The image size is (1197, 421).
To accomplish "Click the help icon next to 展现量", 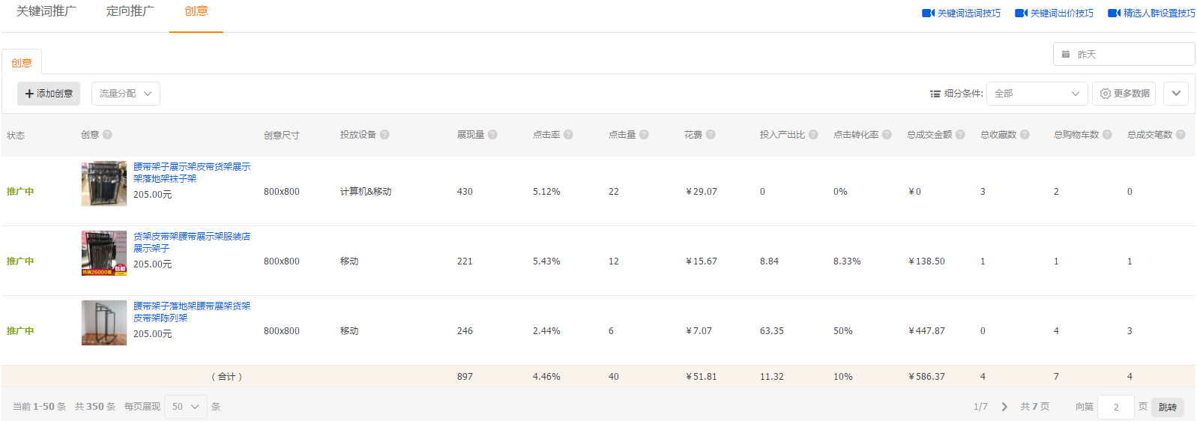I will point(492,135).
